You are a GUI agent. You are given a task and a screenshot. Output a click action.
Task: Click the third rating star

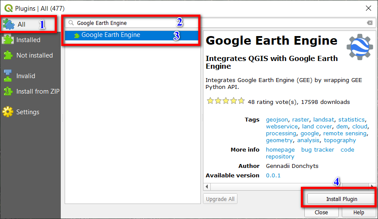click(x=226, y=101)
